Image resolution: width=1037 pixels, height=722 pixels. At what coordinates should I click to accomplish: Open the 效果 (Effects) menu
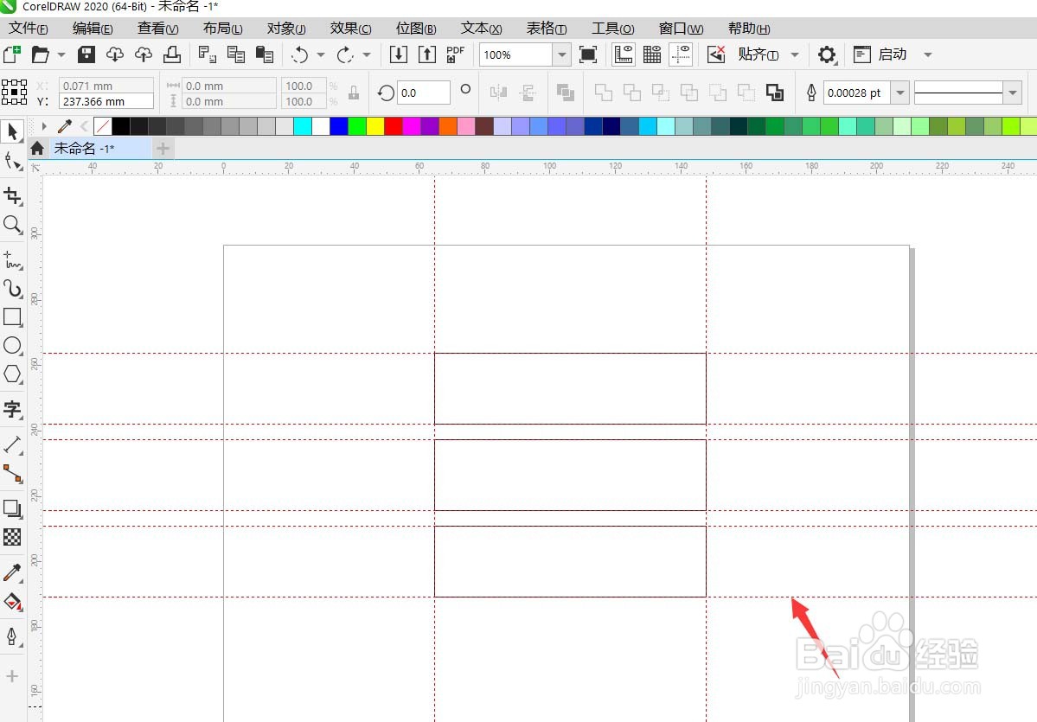tap(350, 29)
